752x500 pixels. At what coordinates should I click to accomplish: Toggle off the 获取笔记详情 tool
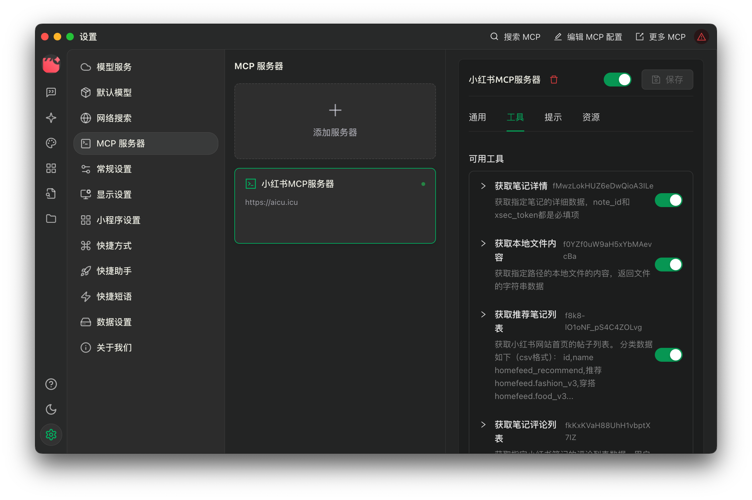668,200
